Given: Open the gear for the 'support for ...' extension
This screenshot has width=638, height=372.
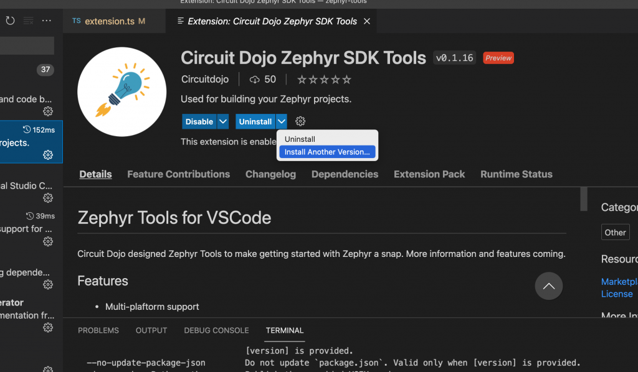Looking at the screenshot, I should [48, 241].
